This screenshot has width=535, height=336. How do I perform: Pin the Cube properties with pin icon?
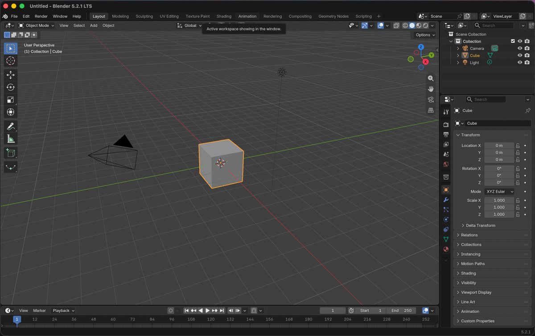pyautogui.click(x=528, y=111)
